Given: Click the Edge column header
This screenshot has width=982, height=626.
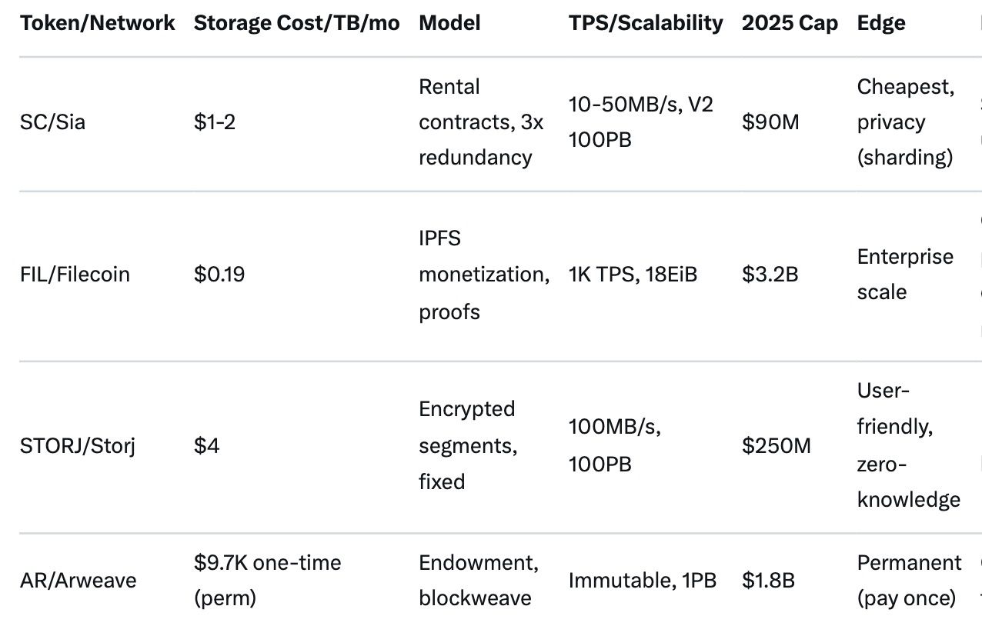Looking at the screenshot, I should pyautogui.click(x=880, y=23).
